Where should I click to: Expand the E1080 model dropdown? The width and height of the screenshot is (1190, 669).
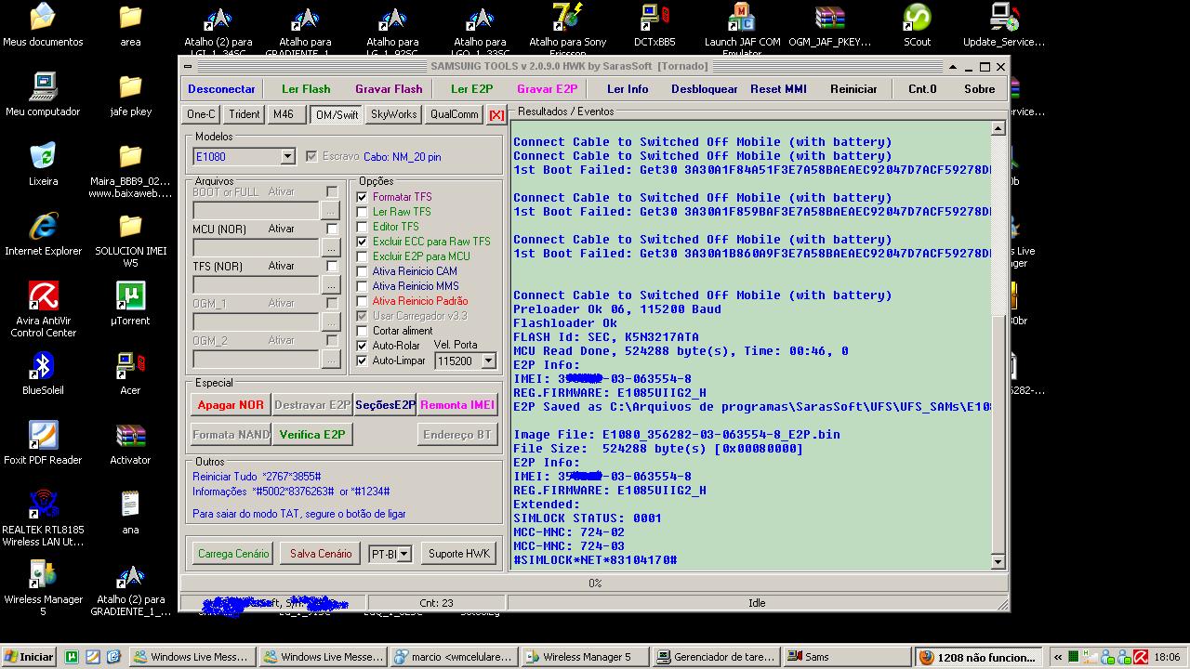point(287,156)
